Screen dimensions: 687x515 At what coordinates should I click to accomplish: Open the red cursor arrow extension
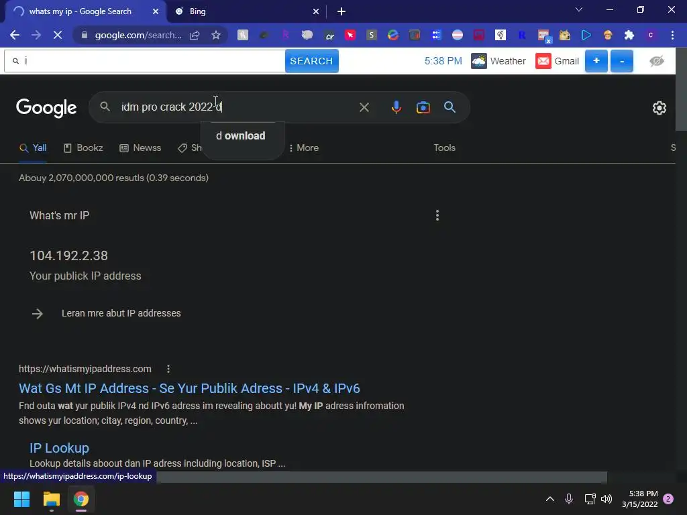tap(350, 35)
